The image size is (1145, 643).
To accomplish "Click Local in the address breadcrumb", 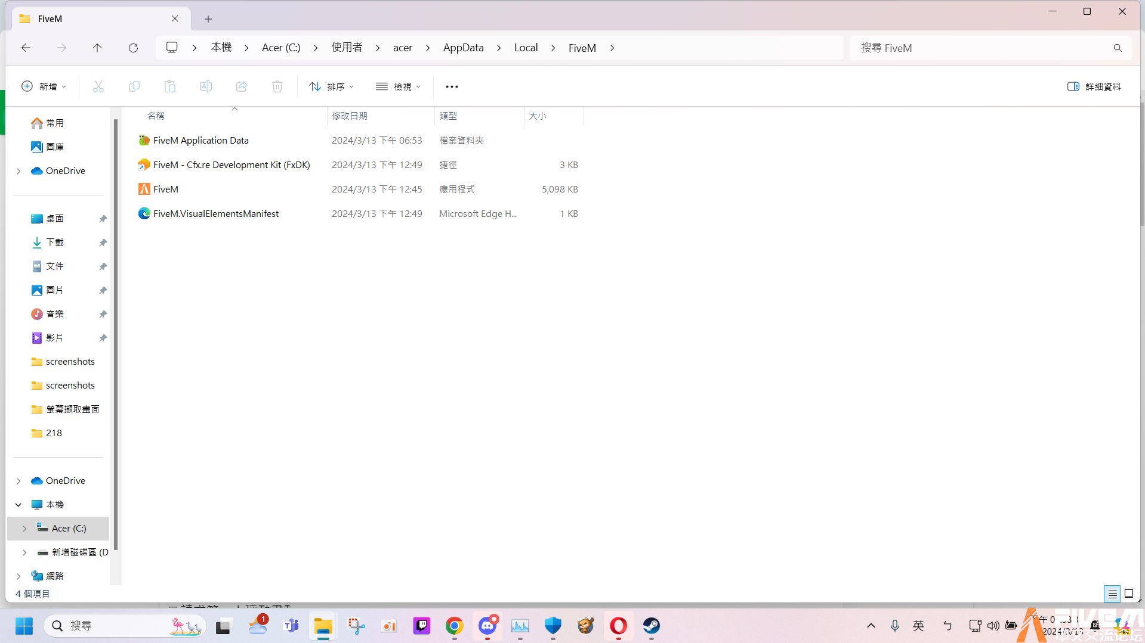I will (x=526, y=48).
